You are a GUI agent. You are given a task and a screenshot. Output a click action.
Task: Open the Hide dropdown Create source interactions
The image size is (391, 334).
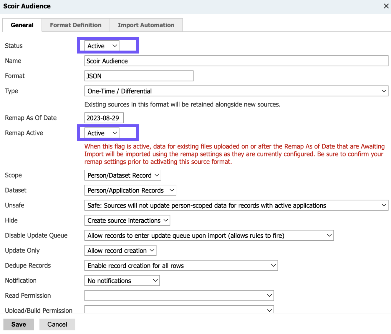click(127, 220)
